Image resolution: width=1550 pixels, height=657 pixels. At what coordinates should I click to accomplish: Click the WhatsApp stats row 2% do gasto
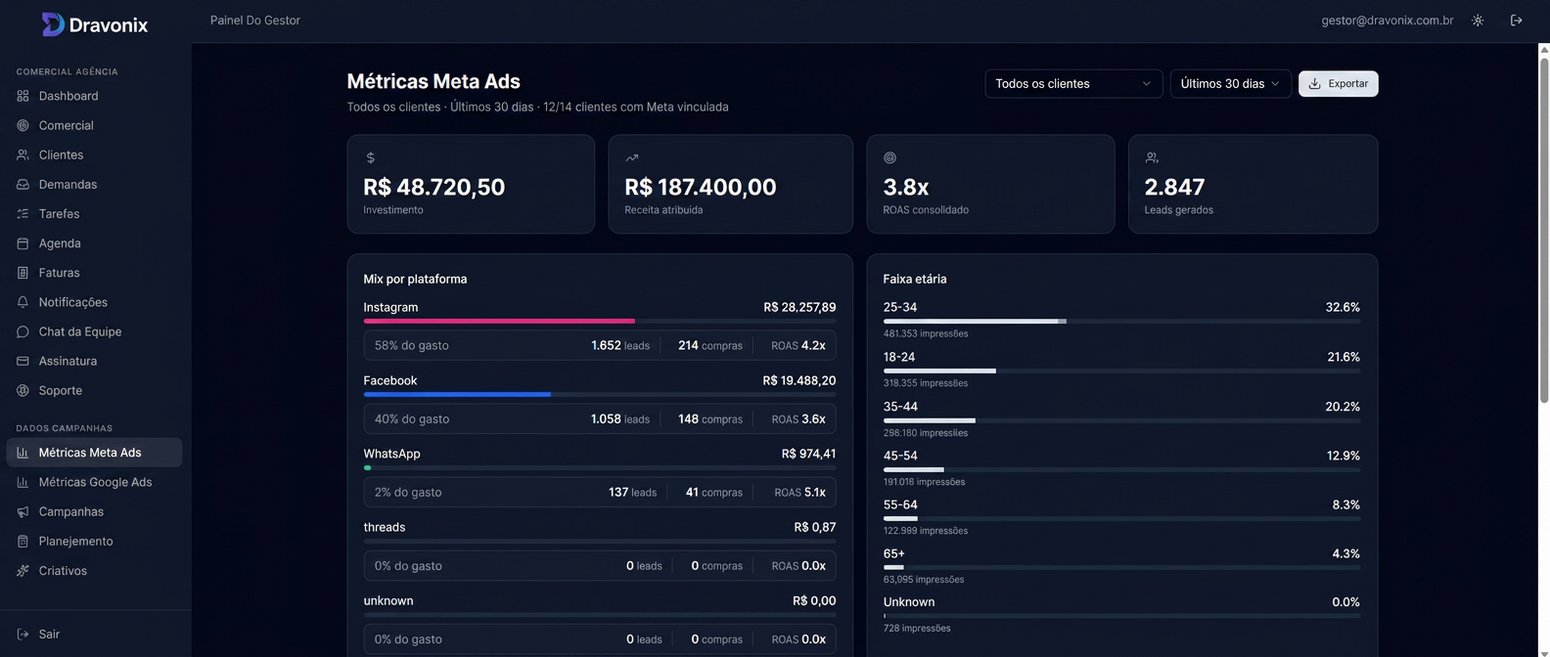[x=600, y=492]
